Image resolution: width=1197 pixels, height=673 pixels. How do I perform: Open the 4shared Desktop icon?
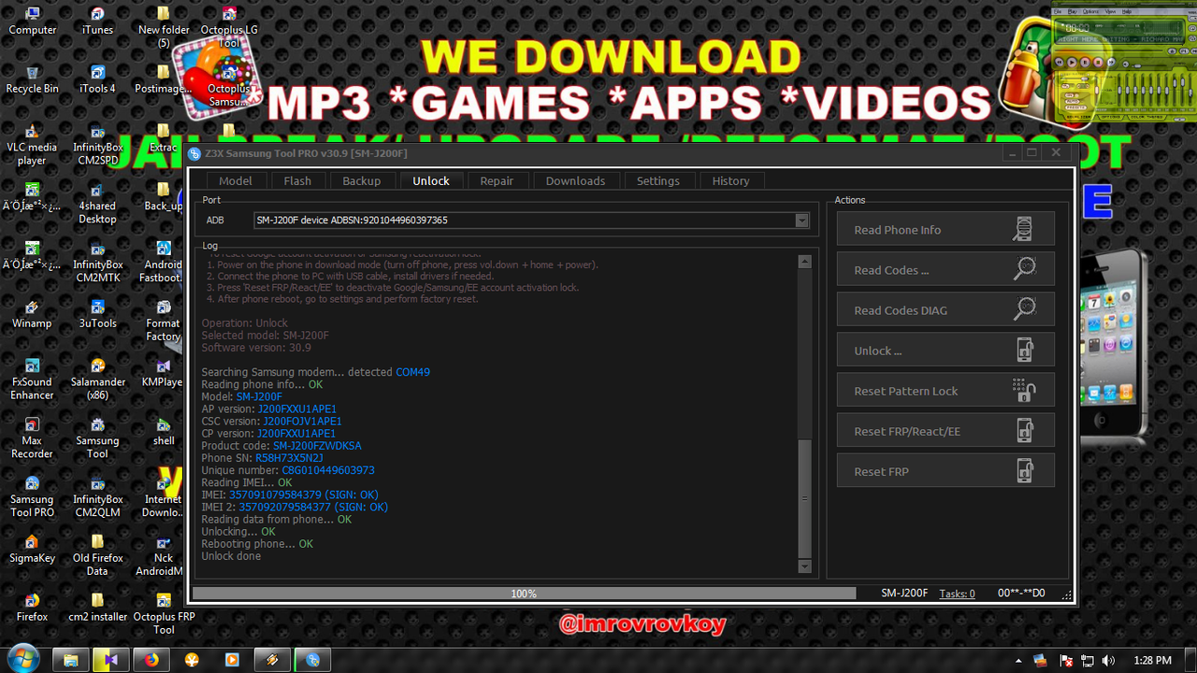[x=97, y=204]
